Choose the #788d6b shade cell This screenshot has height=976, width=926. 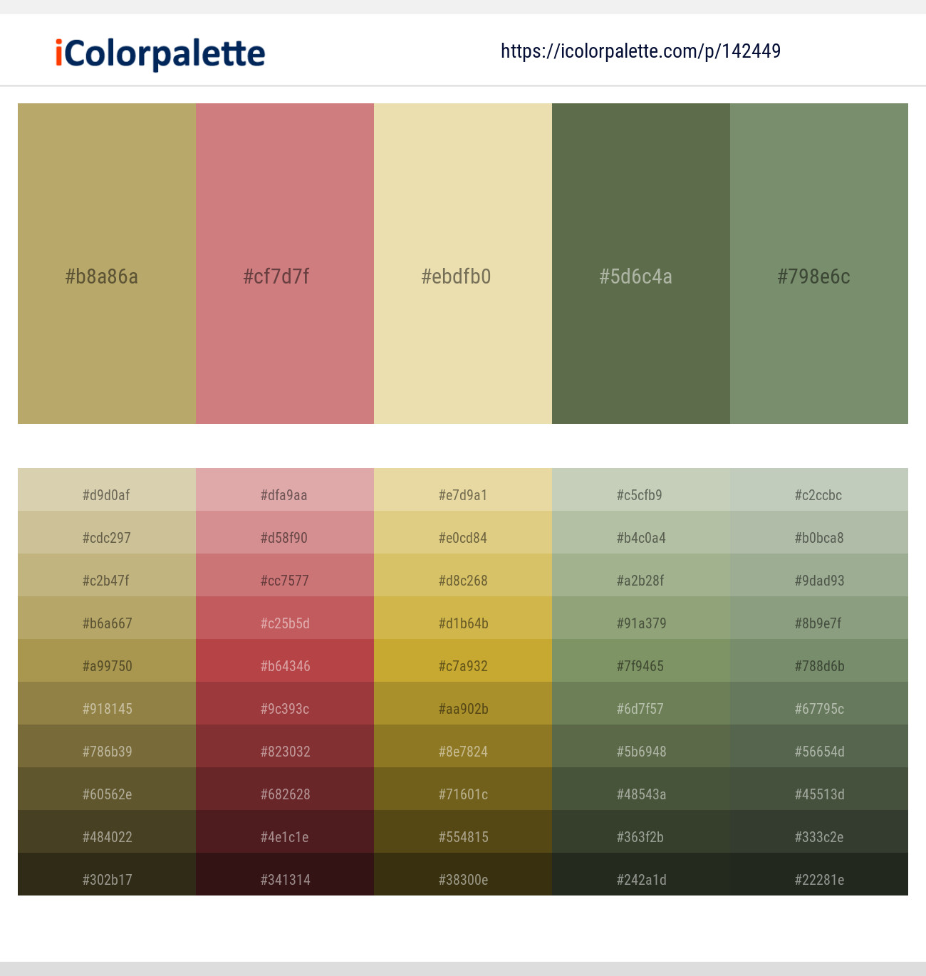(x=819, y=660)
